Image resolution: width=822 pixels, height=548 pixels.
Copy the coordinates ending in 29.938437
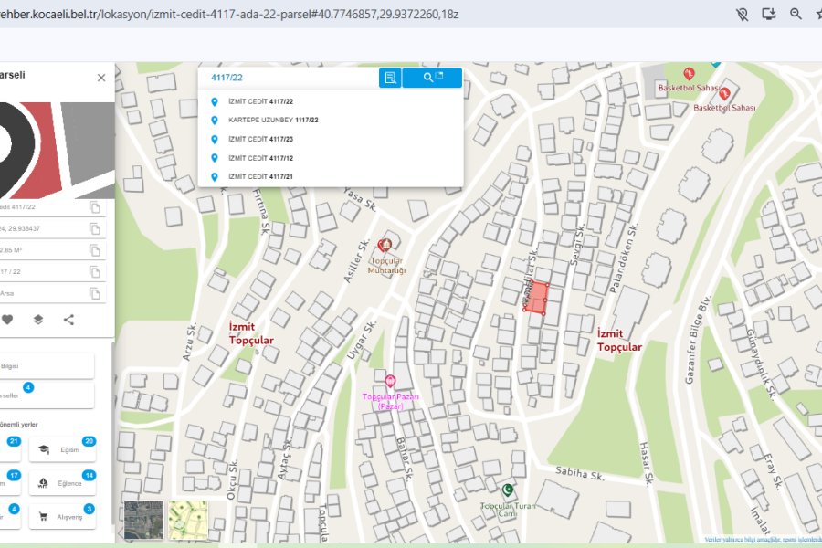(x=95, y=228)
